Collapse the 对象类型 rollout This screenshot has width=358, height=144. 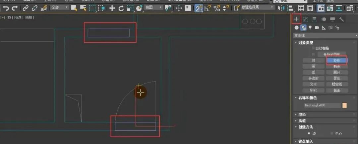point(326,43)
